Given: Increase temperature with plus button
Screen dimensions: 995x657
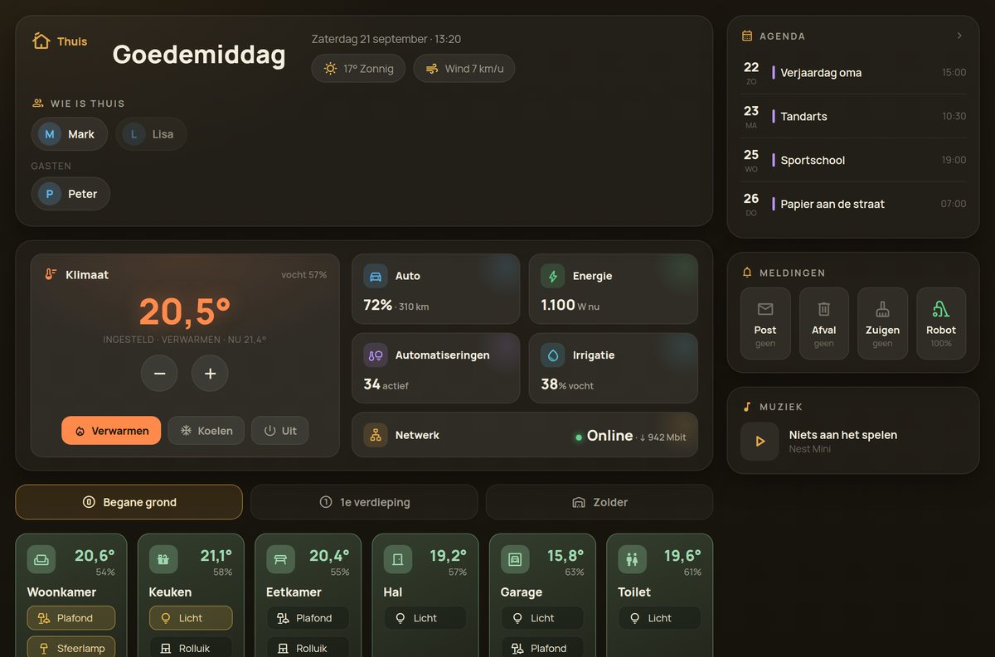Looking at the screenshot, I should [210, 374].
